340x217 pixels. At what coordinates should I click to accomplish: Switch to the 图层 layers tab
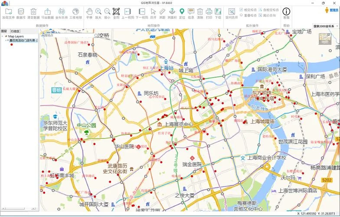4,31
